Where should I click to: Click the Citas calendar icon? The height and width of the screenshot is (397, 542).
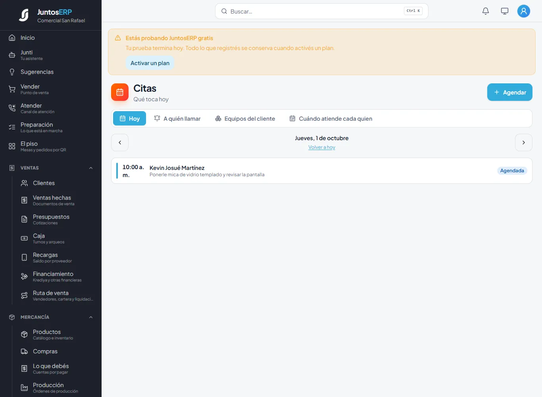(x=120, y=92)
